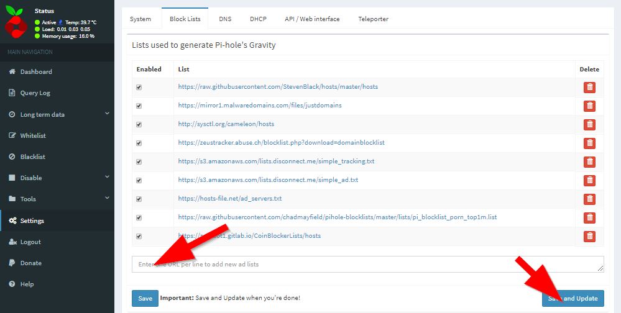Open the CoinBlockerLists hosts link
The height and width of the screenshot is (313, 621).
(249, 236)
